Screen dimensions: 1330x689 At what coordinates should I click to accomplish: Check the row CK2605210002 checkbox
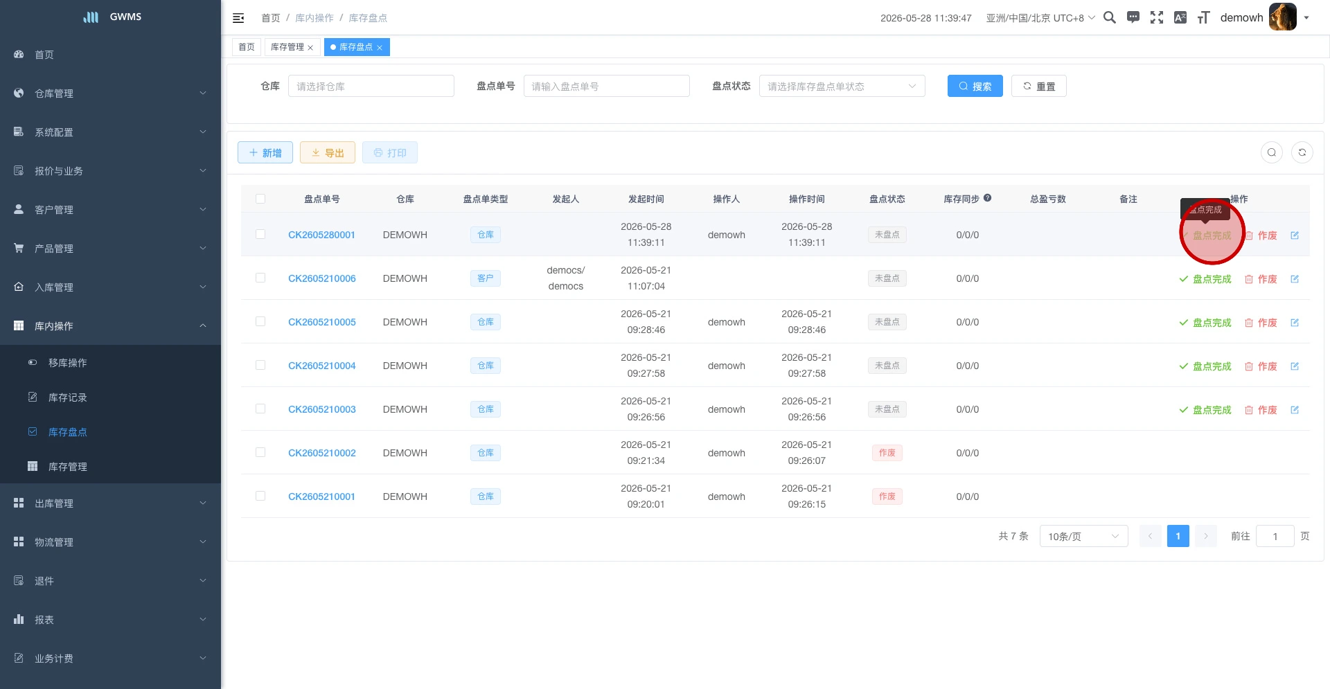pyautogui.click(x=260, y=452)
